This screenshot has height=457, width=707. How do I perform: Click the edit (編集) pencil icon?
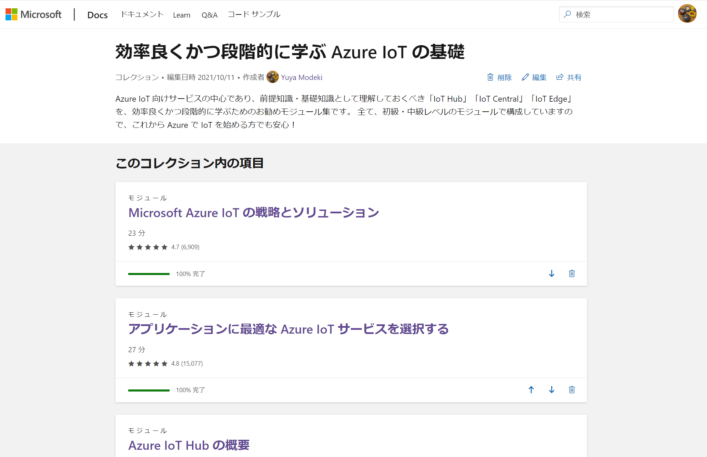[x=525, y=77]
